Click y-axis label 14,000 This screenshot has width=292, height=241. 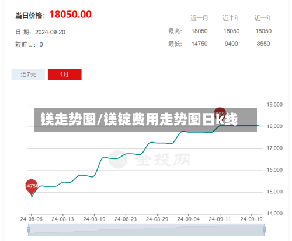point(274,214)
